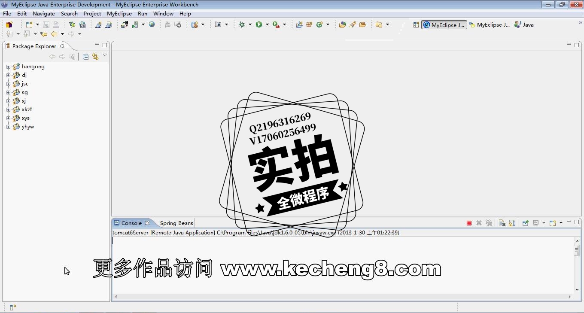
Task: Open the New wizard dropdown arrow
Action: tap(37, 24)
